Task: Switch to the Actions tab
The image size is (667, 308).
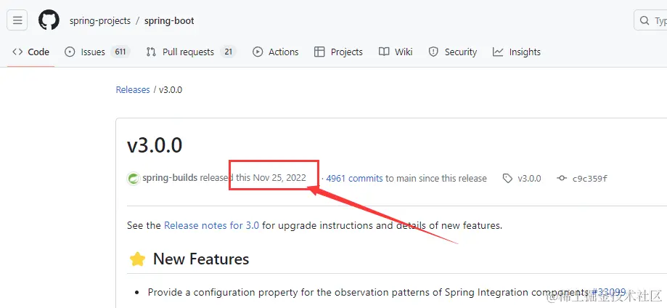Action: (x=276, y=52)
